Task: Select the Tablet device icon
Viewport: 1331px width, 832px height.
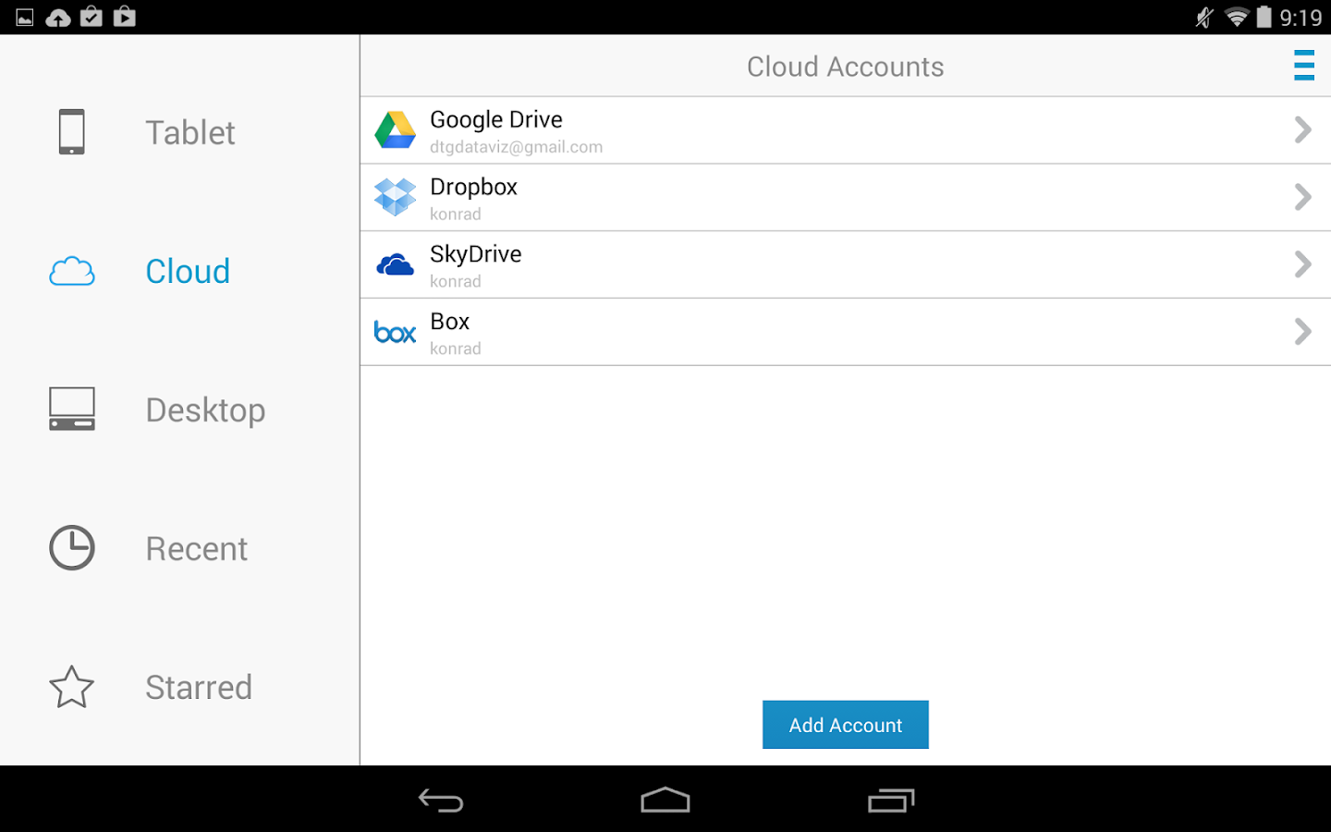Action: pos(71,131)
